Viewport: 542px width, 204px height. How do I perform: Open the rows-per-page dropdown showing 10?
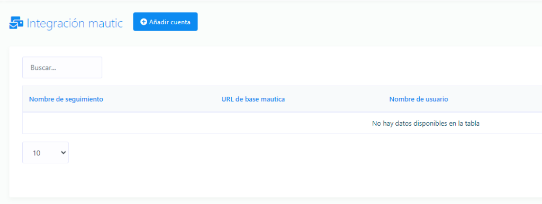[x=46, y=153]
